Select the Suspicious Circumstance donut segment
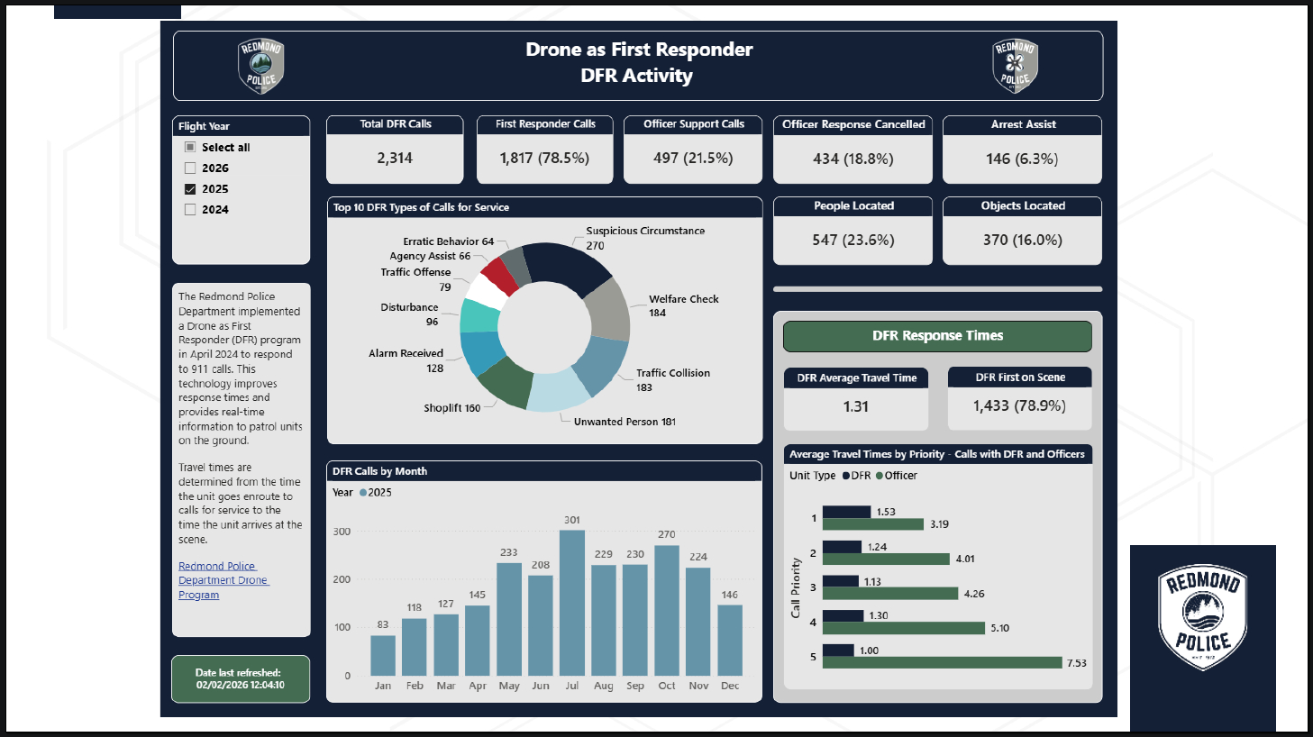The width and height of the screenshot is (1313, 737). (563, 266)
